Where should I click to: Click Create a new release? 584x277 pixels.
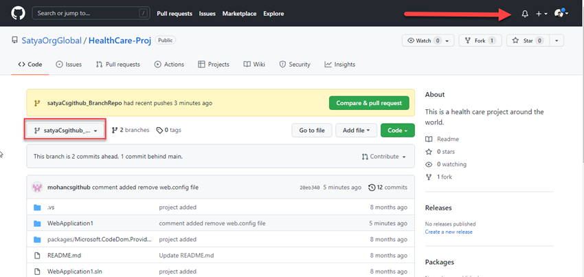click(x=449, y=232)
